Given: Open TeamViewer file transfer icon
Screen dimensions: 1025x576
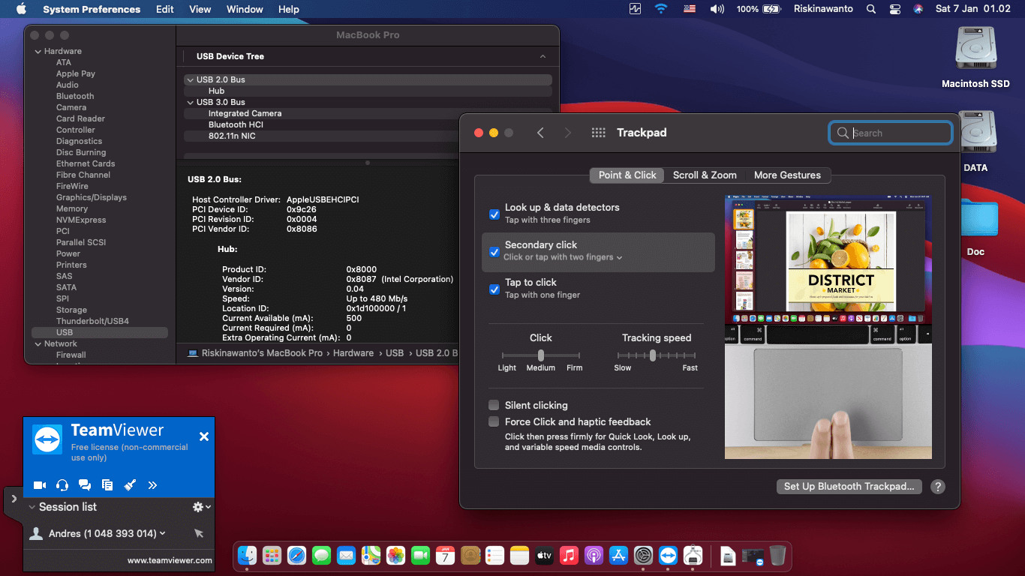Looking at the screenshot, I should click(107, 485).
